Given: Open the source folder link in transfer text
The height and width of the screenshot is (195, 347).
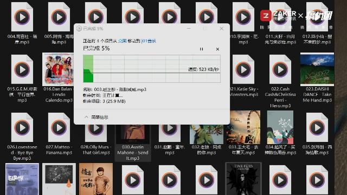Looking at the screenshot, I should coord(123,41).
